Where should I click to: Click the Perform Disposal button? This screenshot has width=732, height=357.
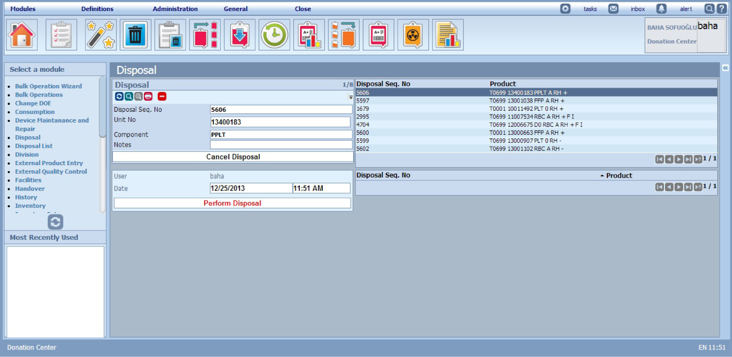[232, 203]
